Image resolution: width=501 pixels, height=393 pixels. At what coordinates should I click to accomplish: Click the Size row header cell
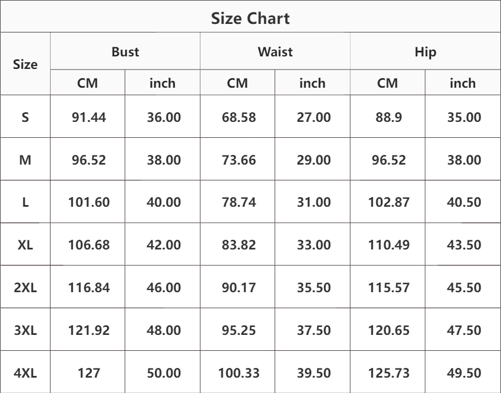(26, 65)
